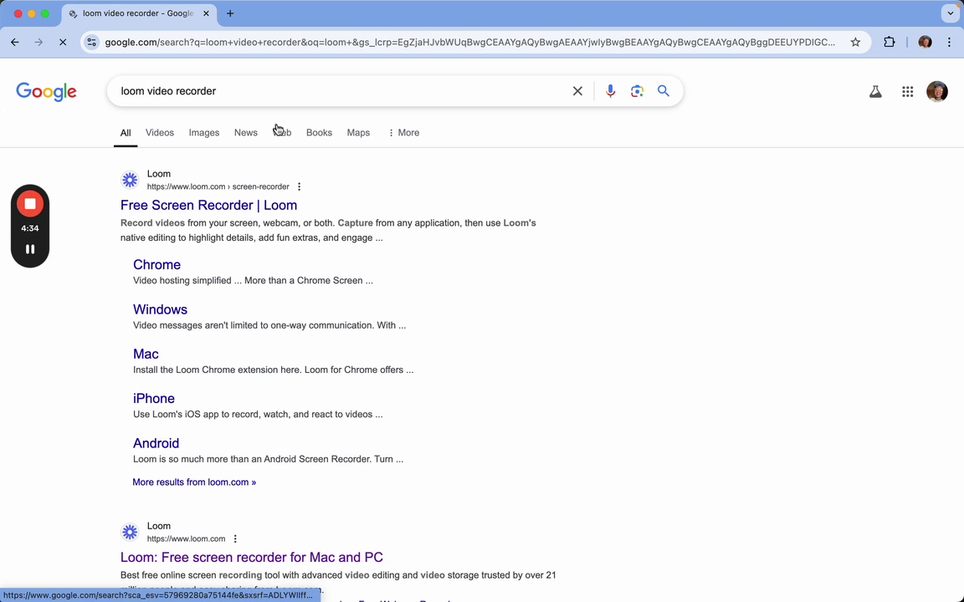Click the https://www.loom.com › screen-recorder URL text

[218, 186]
